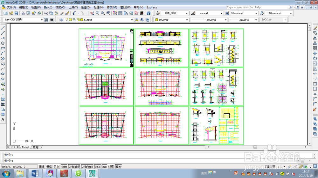Open Word from the Windows taskbar
318x178 pixels.
point(35,173)
